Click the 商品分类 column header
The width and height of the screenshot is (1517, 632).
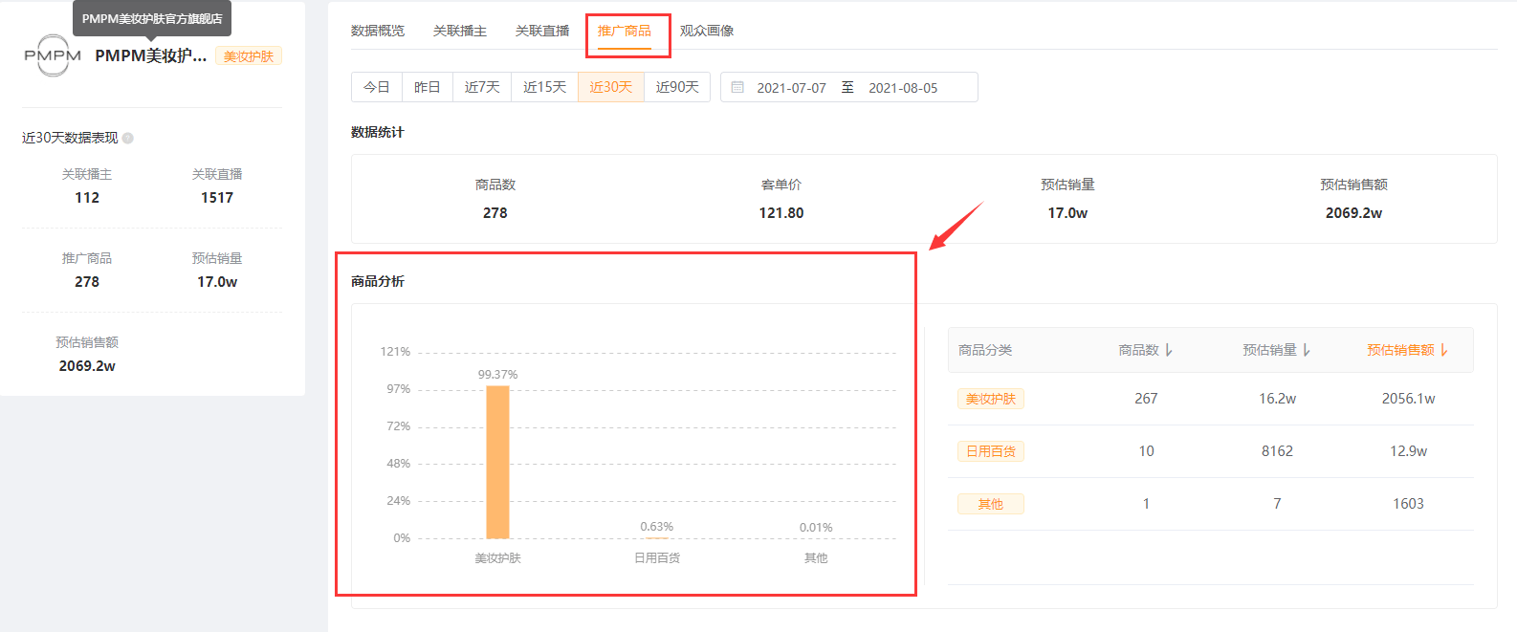[x=985, y=351]
